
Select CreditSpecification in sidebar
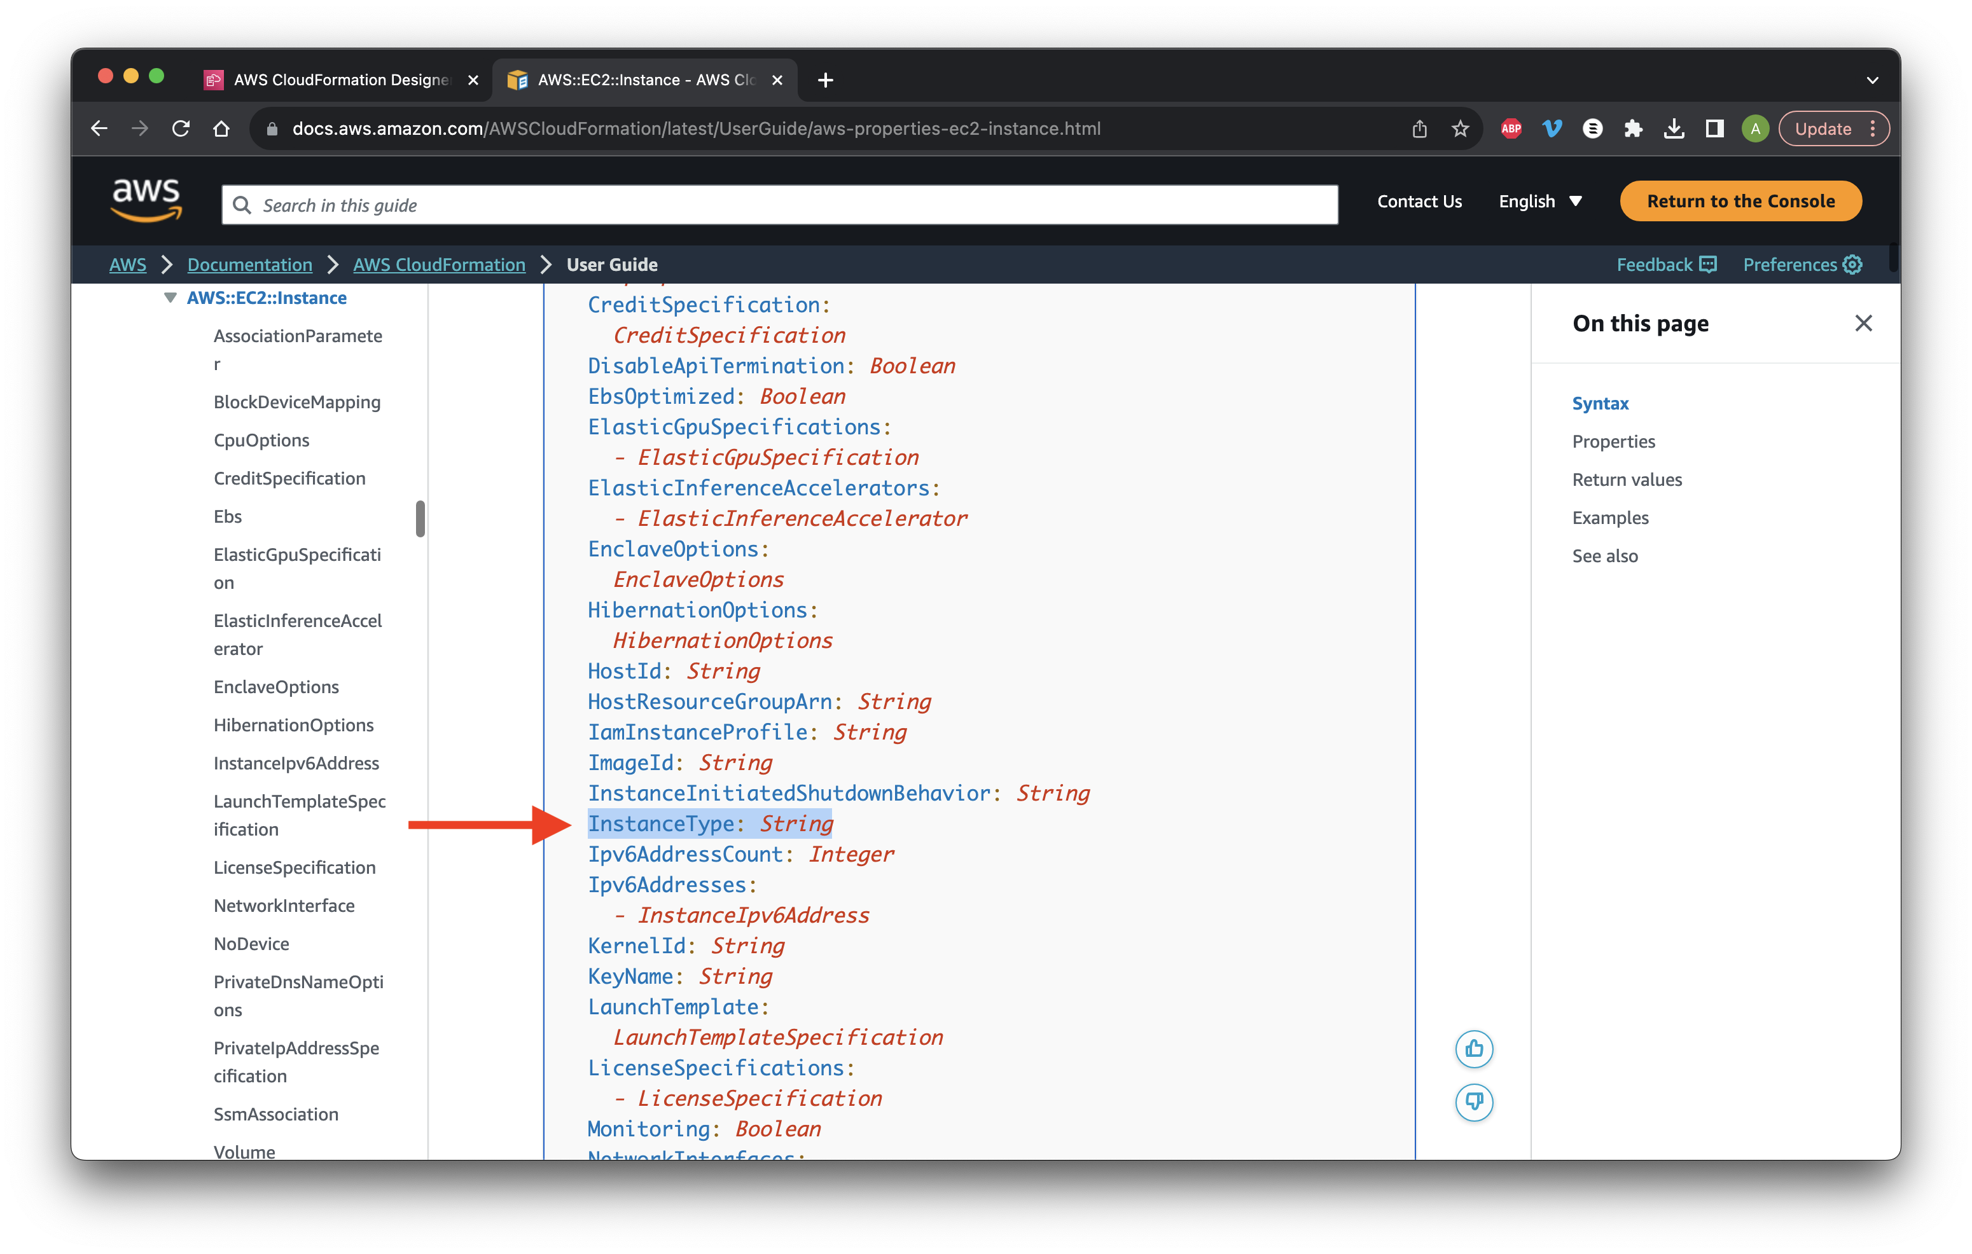(289, 478)
